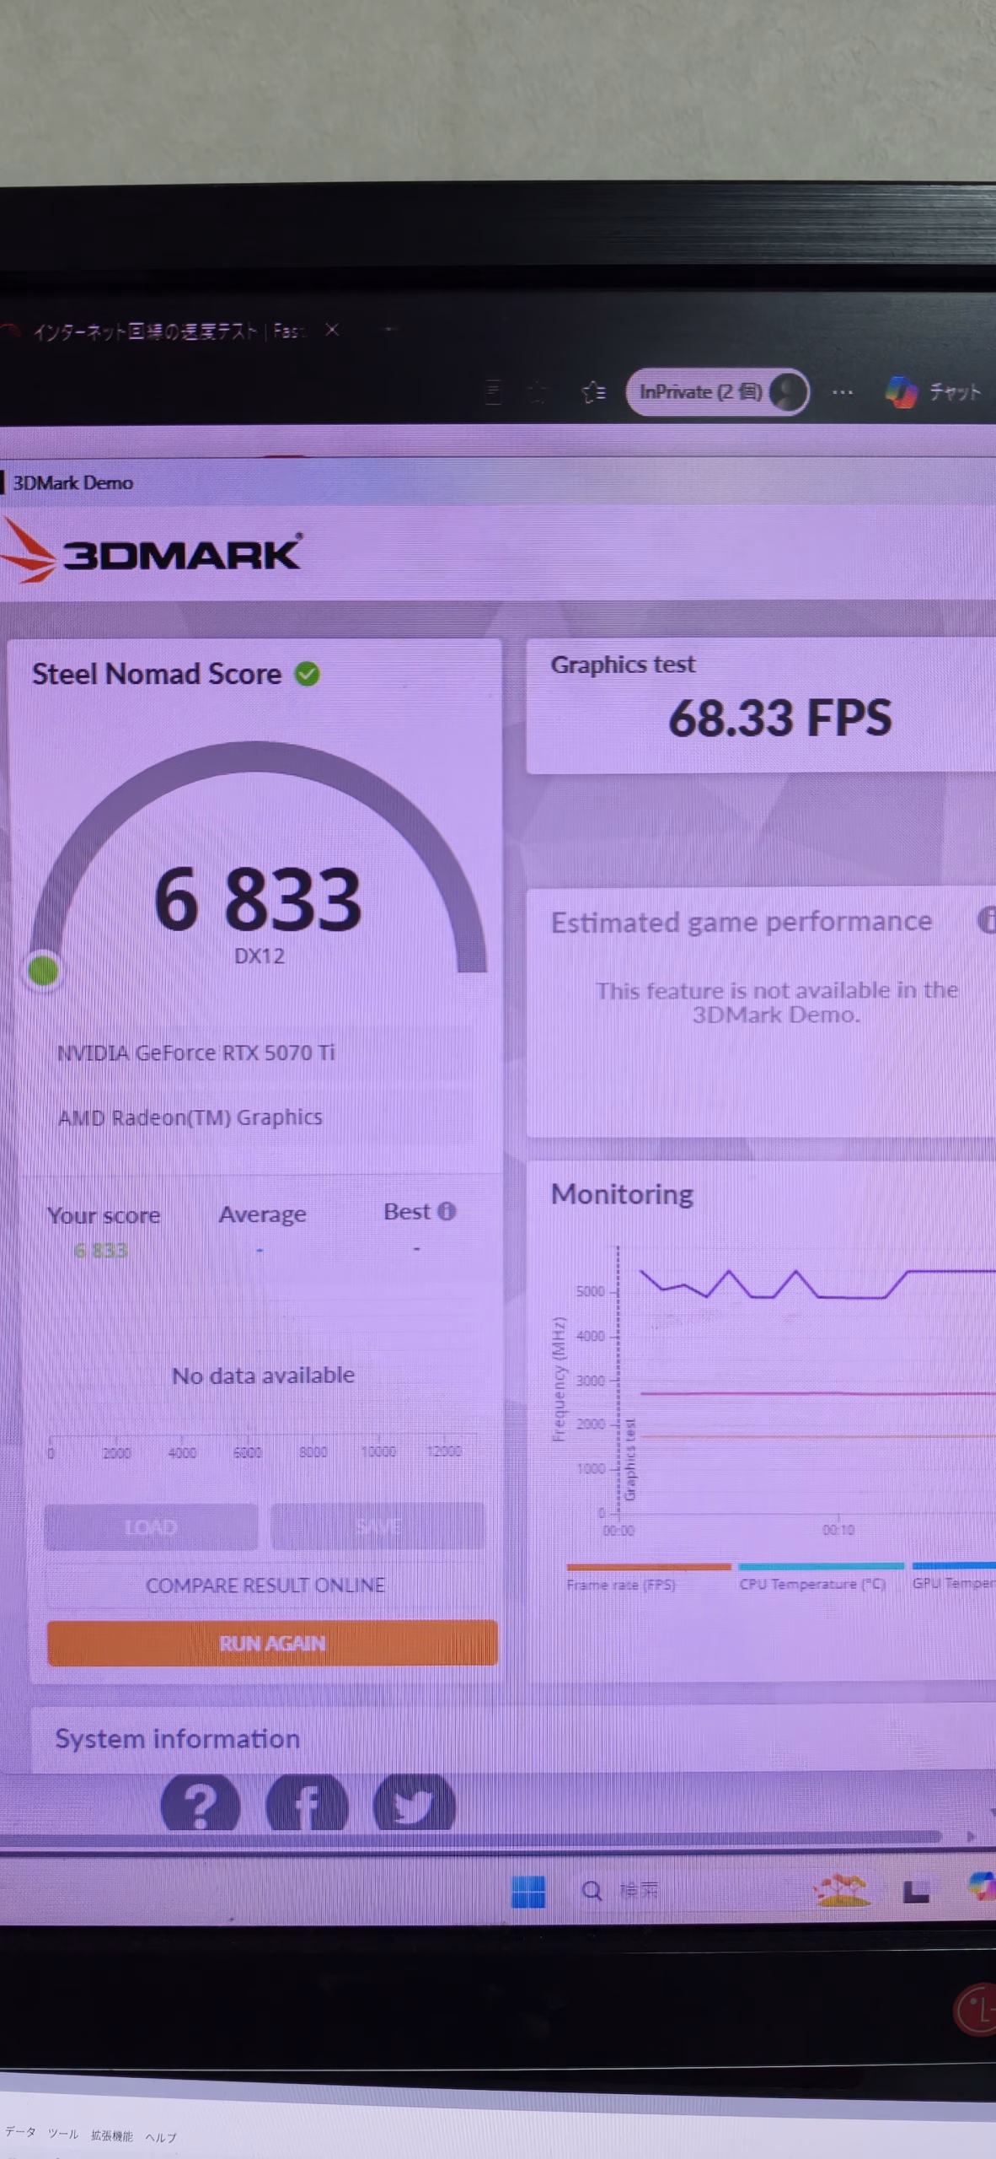Share result via Twitter icon
This screenshot has height=2159, width=996.
tap(414, 1804)
